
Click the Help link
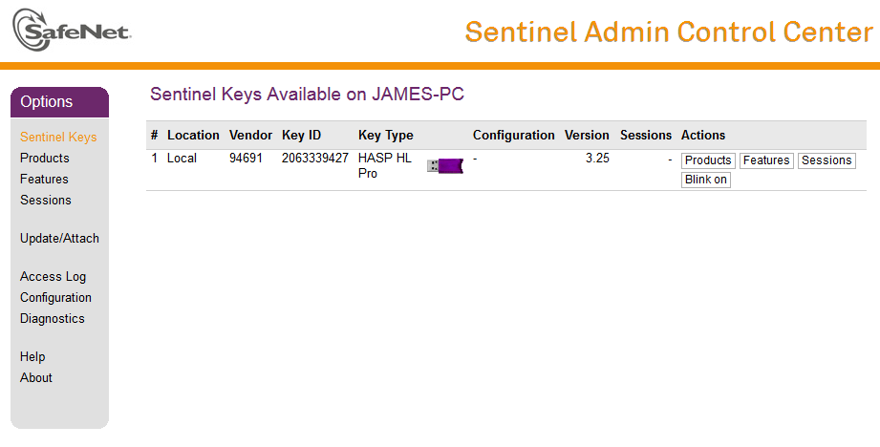click(32, 356)
